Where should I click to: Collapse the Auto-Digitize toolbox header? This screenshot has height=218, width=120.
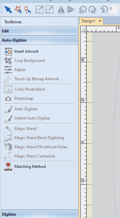click(39, 40)
